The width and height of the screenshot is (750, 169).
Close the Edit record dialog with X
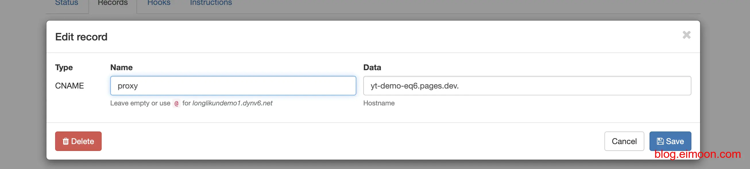686,35
